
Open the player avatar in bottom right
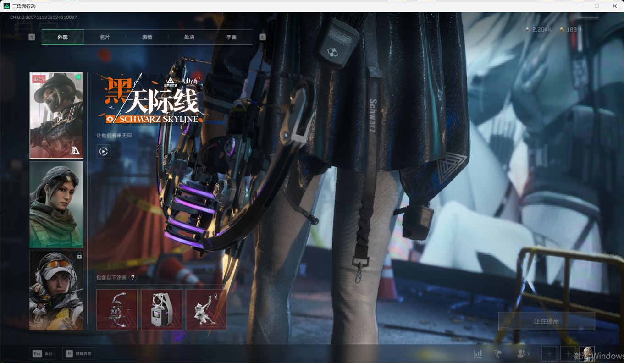tap(587, 353)
